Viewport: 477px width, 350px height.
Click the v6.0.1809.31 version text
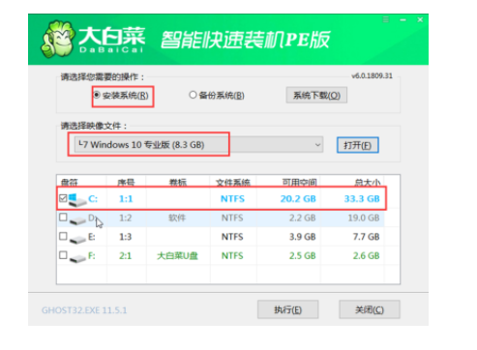pyautogui.click(x=372, y=75)
